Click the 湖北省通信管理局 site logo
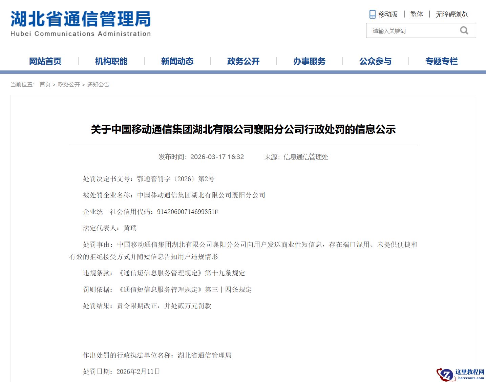 click(x=81, y=23)
